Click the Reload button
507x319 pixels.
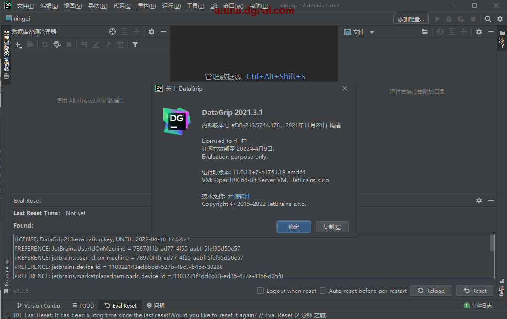click(x=431, y=291)
